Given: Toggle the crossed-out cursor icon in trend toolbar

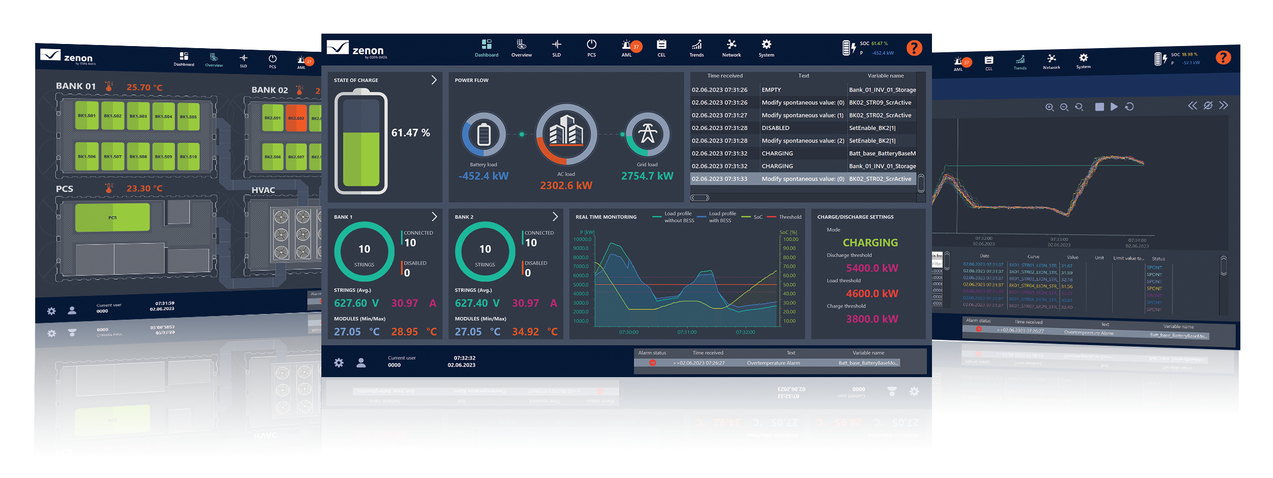Looking at the screenshot, I should point(1208,106).
